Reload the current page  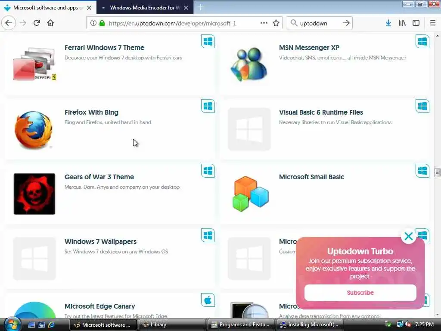(37, 23)
